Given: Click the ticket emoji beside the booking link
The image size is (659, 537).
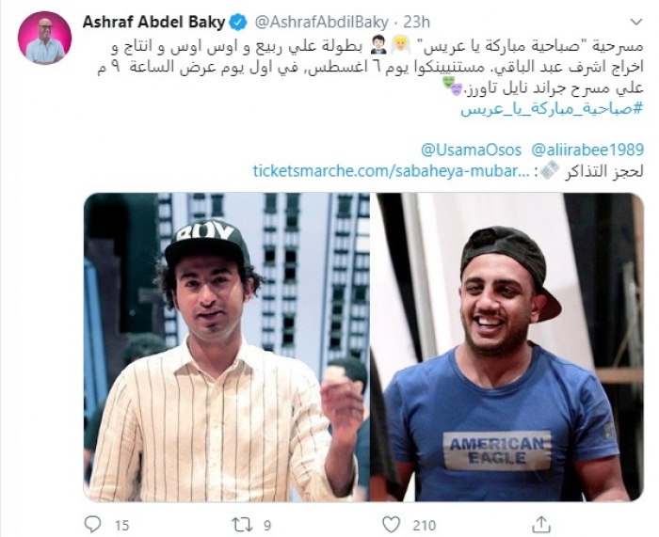Looking at the screenshot, I should coord(549,171).
